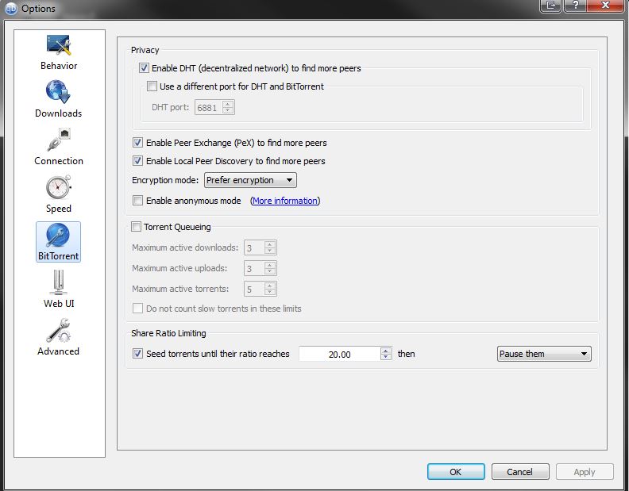Select the BitTorrent wrench-globe icon
The image size is (629, 491).
coord(58,235)
